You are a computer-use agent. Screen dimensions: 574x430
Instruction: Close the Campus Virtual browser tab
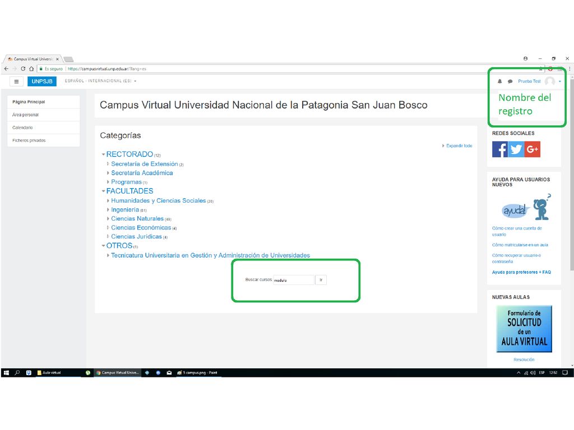(58, 59)
